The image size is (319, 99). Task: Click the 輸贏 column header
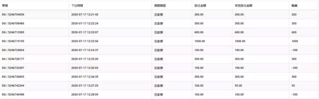[294, 6]
